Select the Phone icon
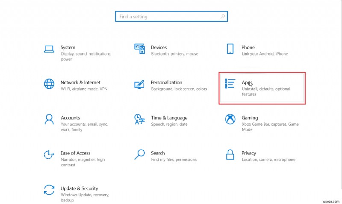This screenshot has width=342, height=204. 230,49
